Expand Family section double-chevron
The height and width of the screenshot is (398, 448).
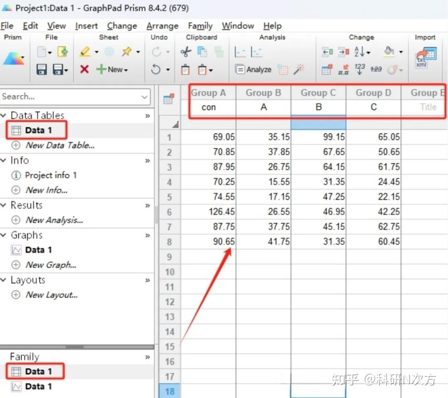click(x=147, y=357)
